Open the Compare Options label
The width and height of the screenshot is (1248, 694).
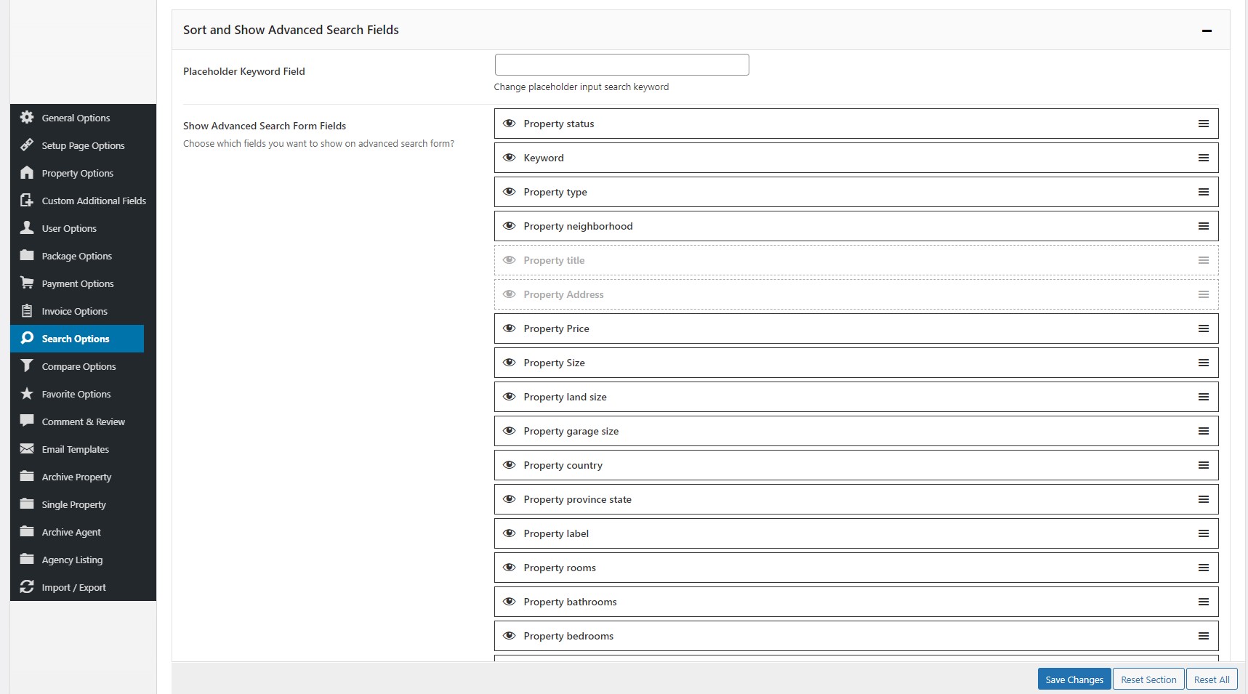pos(78,366)
